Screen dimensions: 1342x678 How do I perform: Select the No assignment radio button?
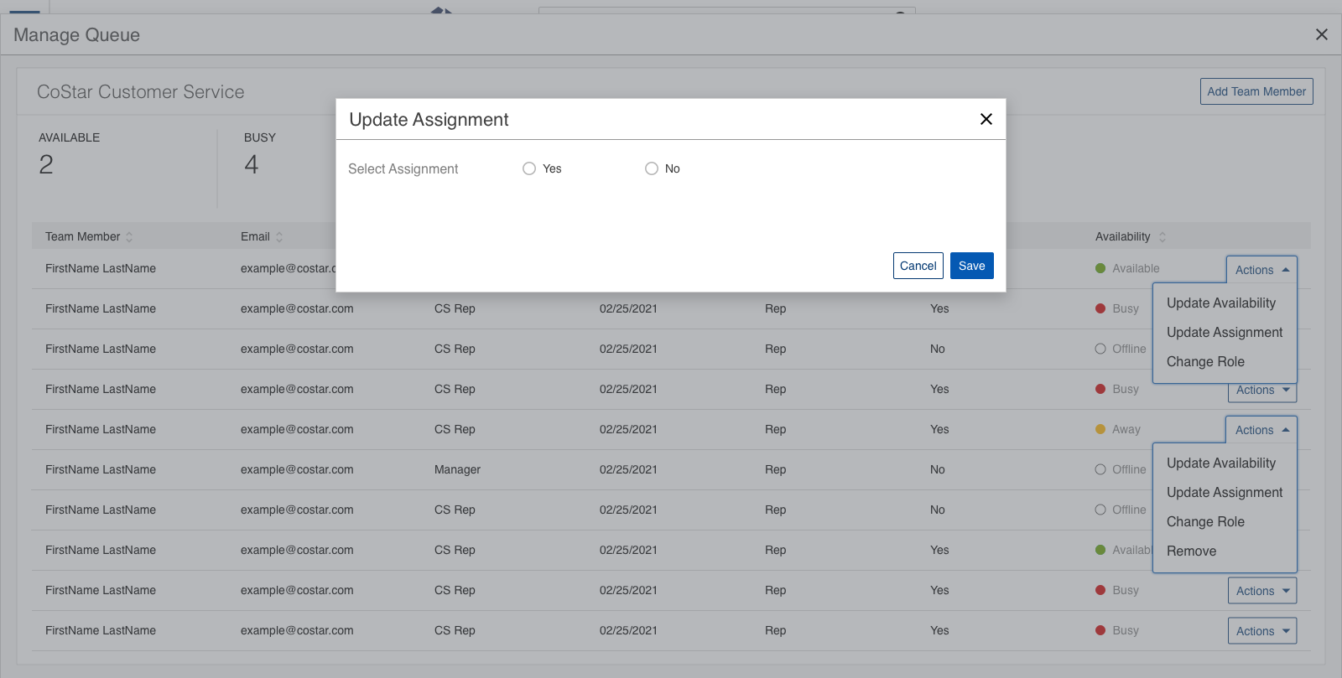point(652,168)
